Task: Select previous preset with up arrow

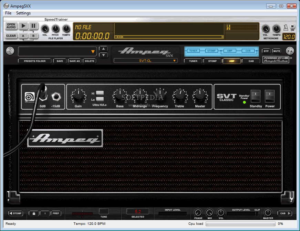Action: 103,49
